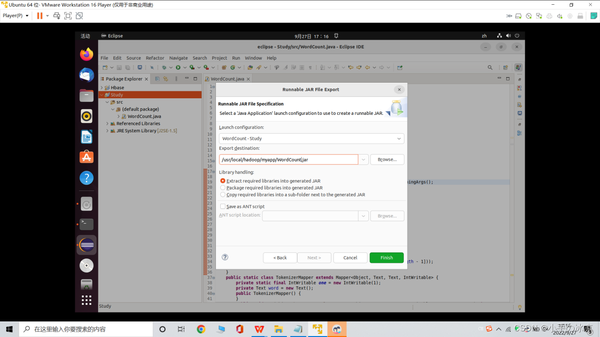This screenshot has width=600, height=337.
Task: Open Ubuntu Software from the dock
Action: (86, 157)
